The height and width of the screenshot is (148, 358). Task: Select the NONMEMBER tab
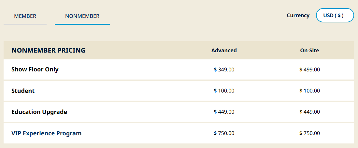[82, 16]
